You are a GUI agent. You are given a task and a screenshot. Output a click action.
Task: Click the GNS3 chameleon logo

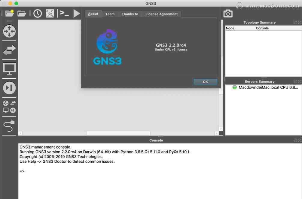coord(107,47)
